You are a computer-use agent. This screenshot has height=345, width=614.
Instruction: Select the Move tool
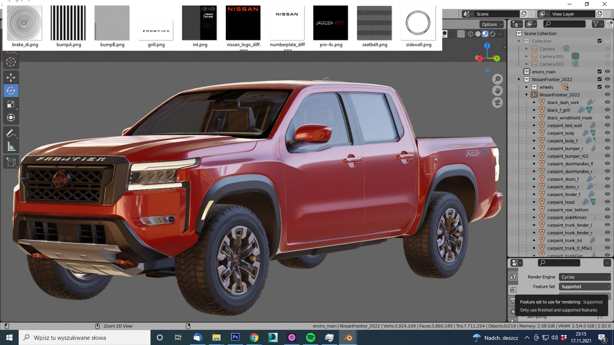point(11,77)
